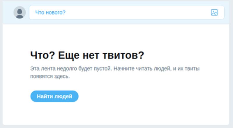Click the "Что нового?" placeholder text
Image resolution: width=233 pixels, height=128 pixels.
click(x=50, y=13)
